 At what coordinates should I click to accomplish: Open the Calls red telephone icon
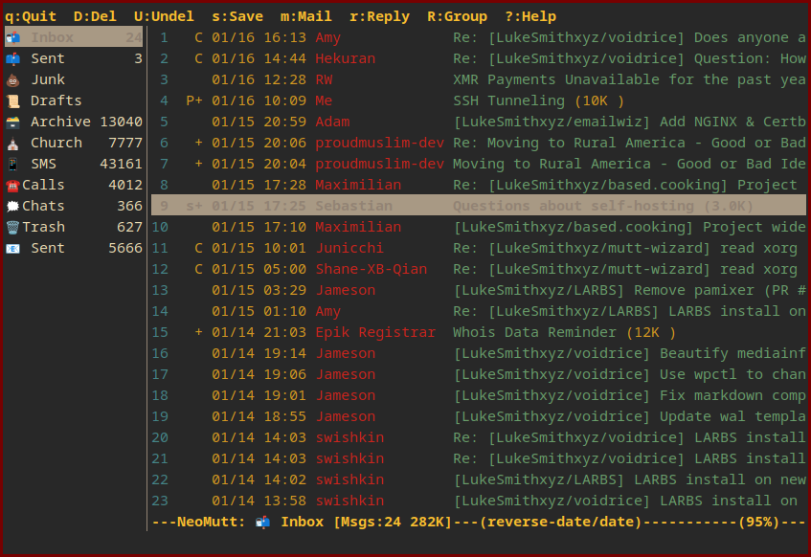(13, 185)
